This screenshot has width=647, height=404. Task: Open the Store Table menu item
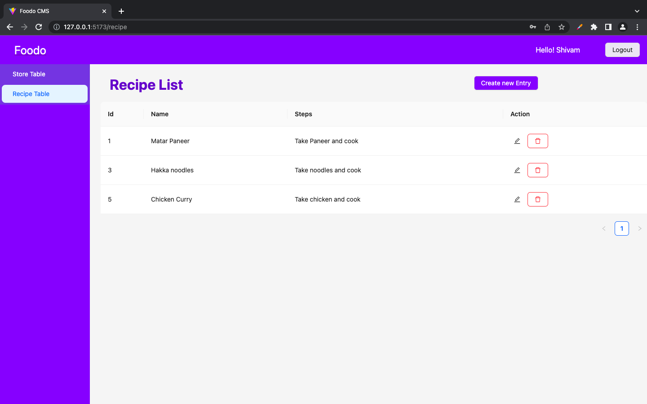tap(45, 74)
